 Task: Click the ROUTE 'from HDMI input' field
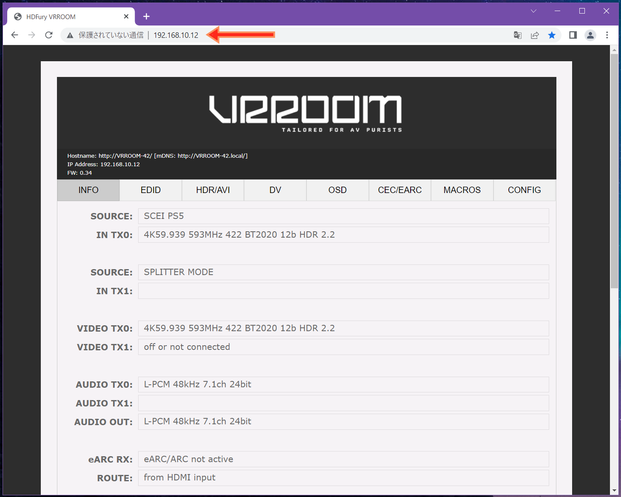click(x=343, y=477)
